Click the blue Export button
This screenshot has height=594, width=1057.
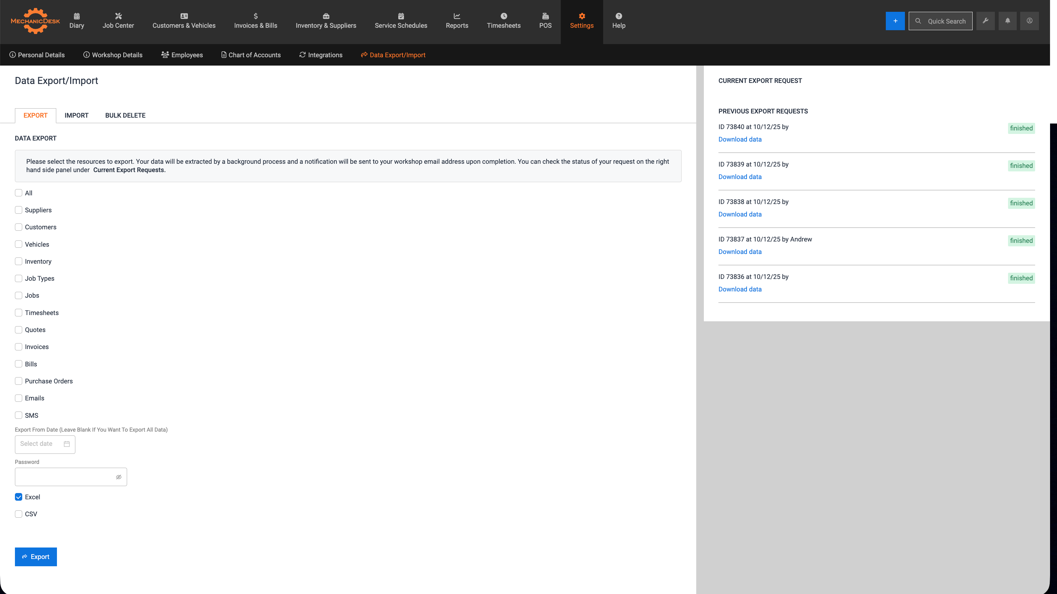click(x=36, y=557)
